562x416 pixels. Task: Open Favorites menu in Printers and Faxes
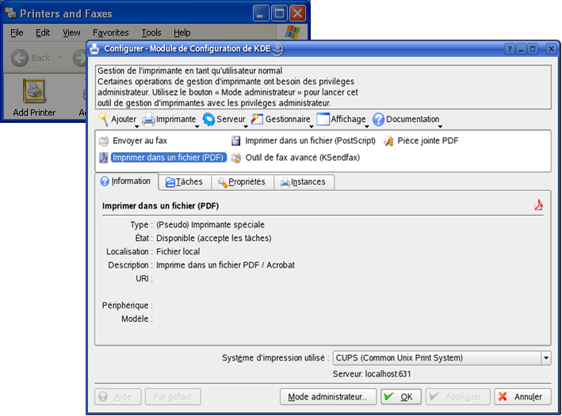(110, 32)
